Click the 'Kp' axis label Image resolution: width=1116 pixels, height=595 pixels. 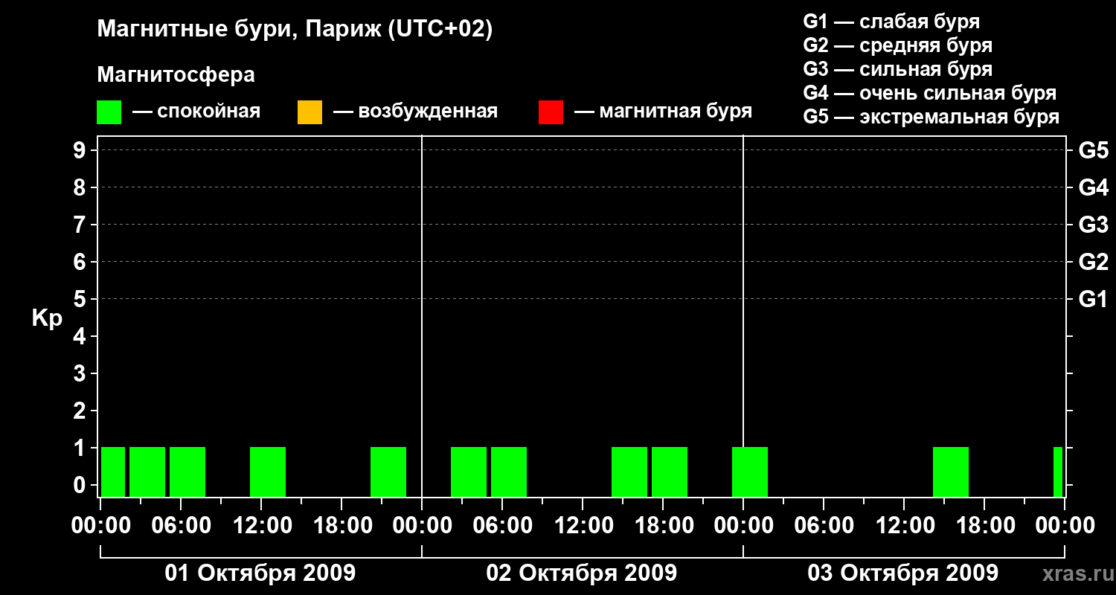pos(47,318)
